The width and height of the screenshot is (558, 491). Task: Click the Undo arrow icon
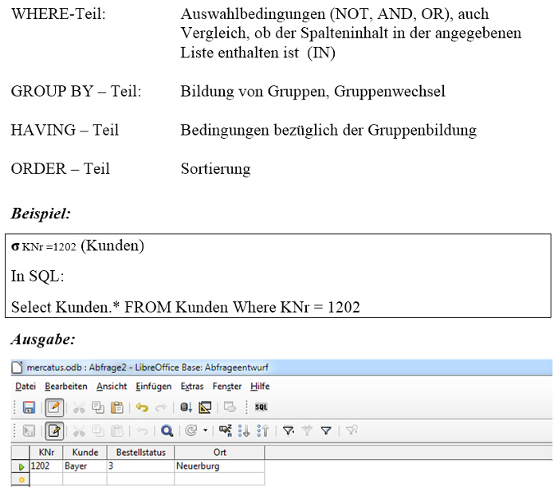click(142, 407)
